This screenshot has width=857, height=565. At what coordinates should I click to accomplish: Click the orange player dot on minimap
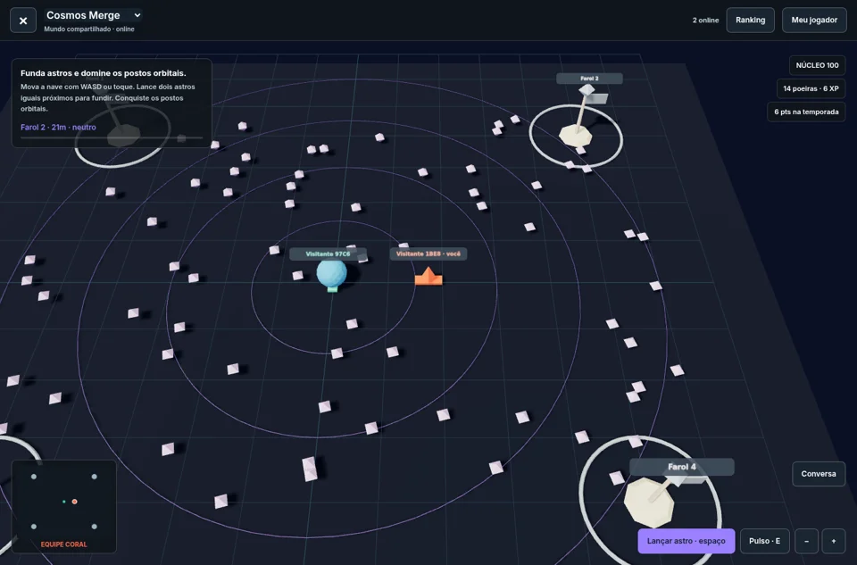point(74,502)
